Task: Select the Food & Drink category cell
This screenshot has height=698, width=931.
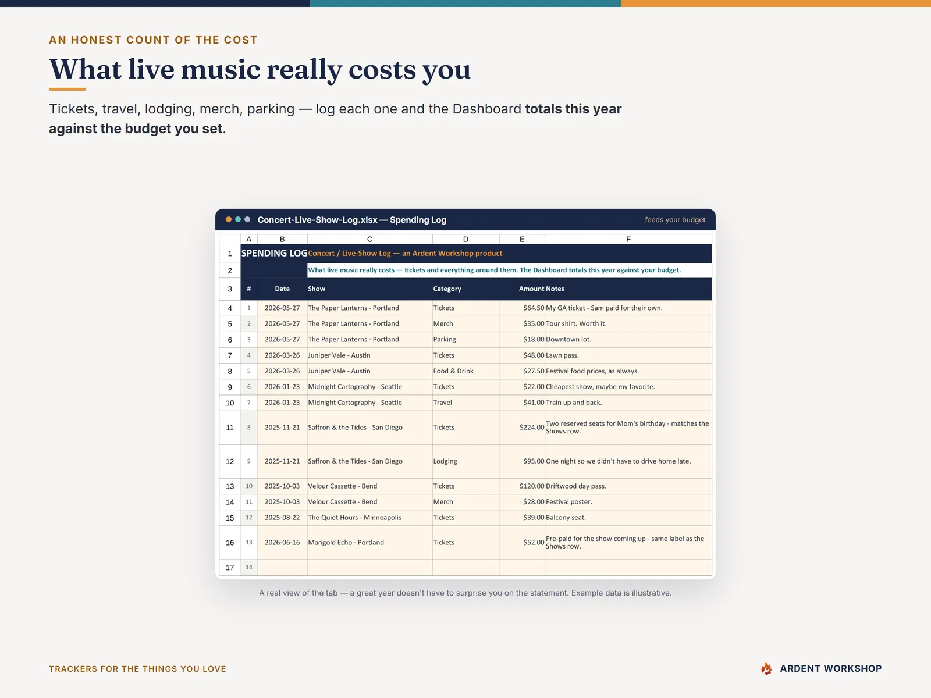Action: [x=465, y=371]
